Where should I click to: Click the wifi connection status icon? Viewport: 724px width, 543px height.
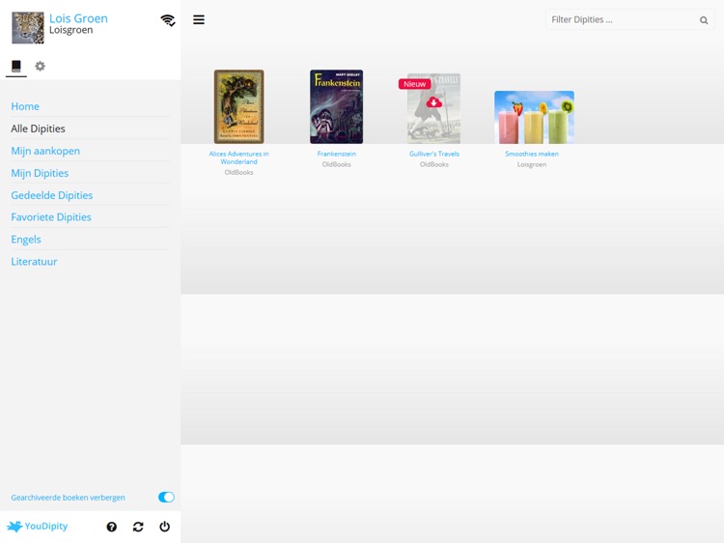(x=168, y=20)
